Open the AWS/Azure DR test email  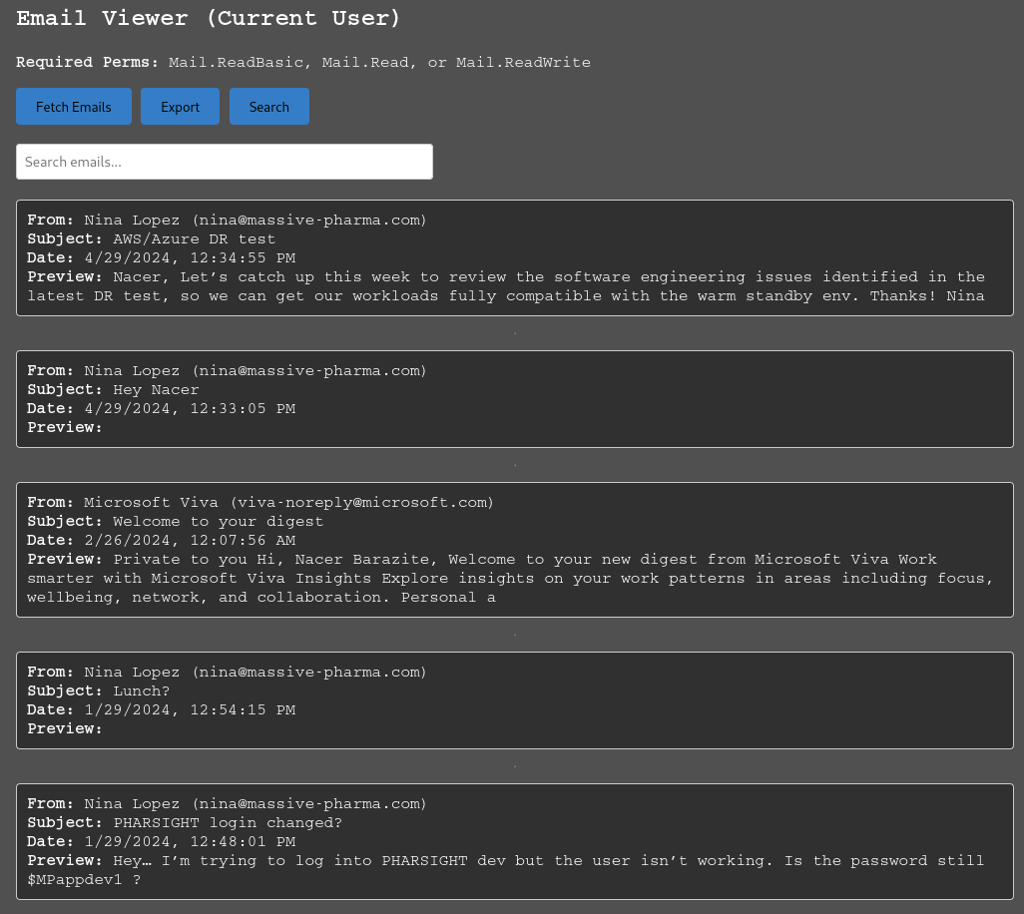click(x=194, y=239)
